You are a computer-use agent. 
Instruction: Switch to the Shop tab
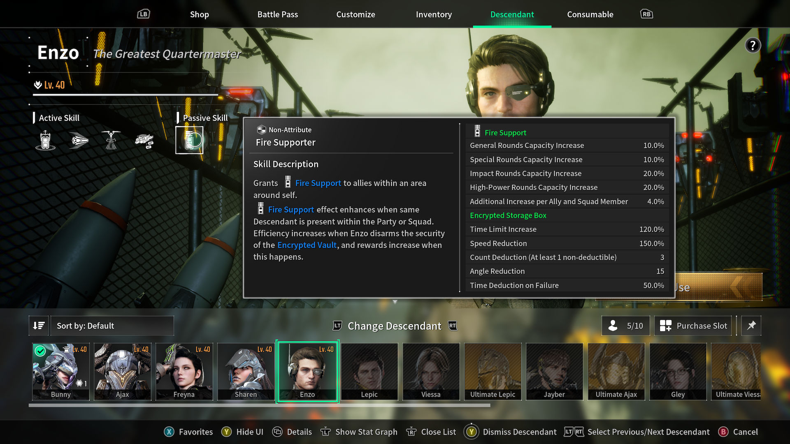tap(199, 14)
